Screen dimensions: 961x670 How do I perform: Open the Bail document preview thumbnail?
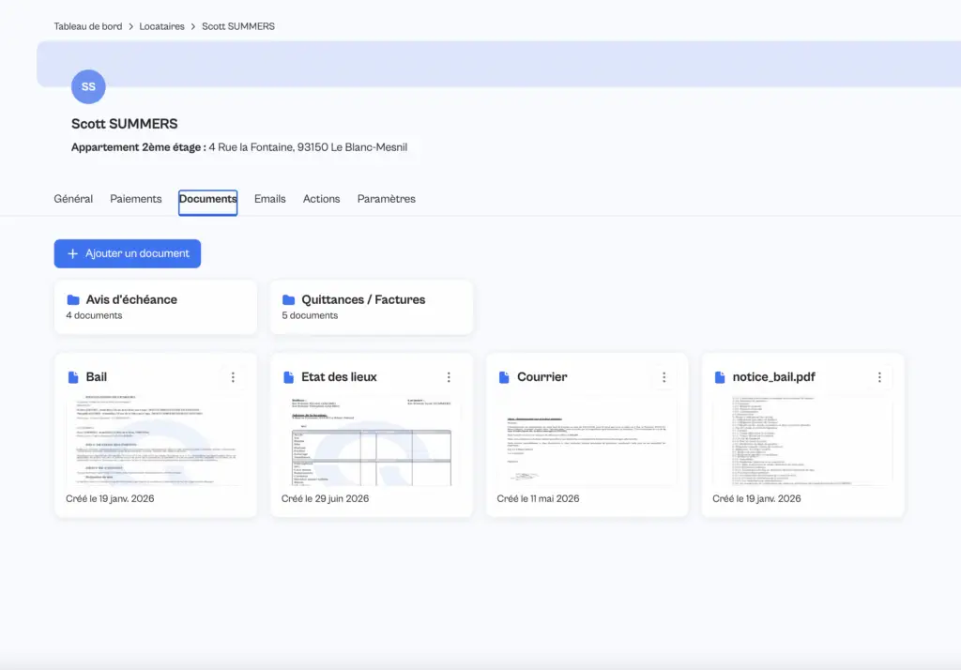[x=155, y=441]
